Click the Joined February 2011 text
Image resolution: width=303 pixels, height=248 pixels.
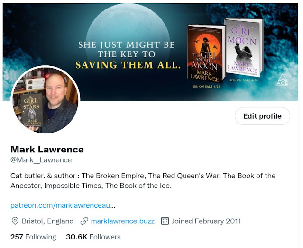(206, 221)
